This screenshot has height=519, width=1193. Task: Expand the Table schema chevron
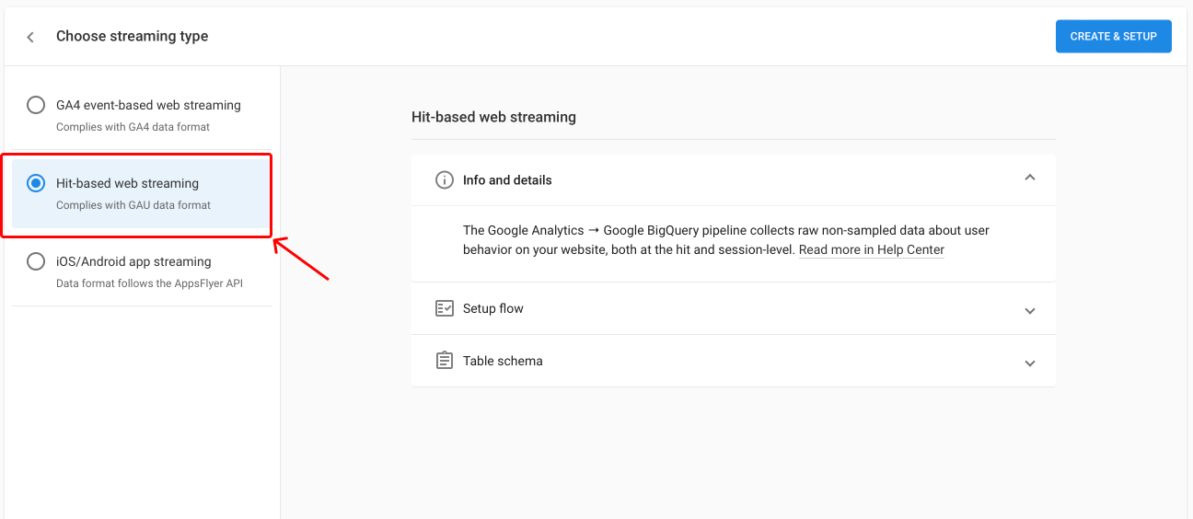click(x=1030, y=363)
